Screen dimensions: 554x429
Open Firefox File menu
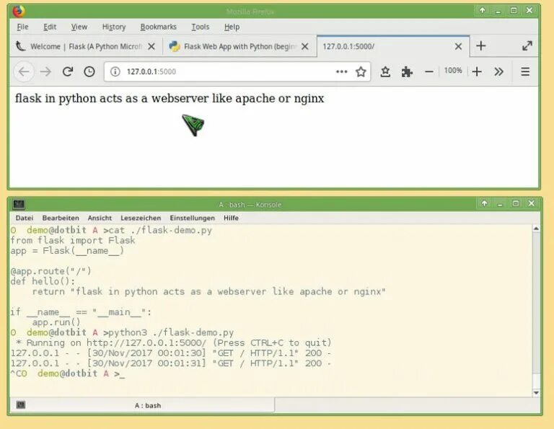22,27
